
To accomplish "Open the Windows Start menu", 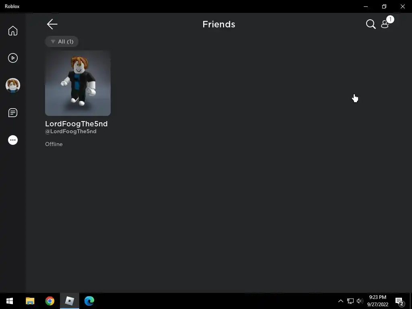I will click(x=10, y=301).
